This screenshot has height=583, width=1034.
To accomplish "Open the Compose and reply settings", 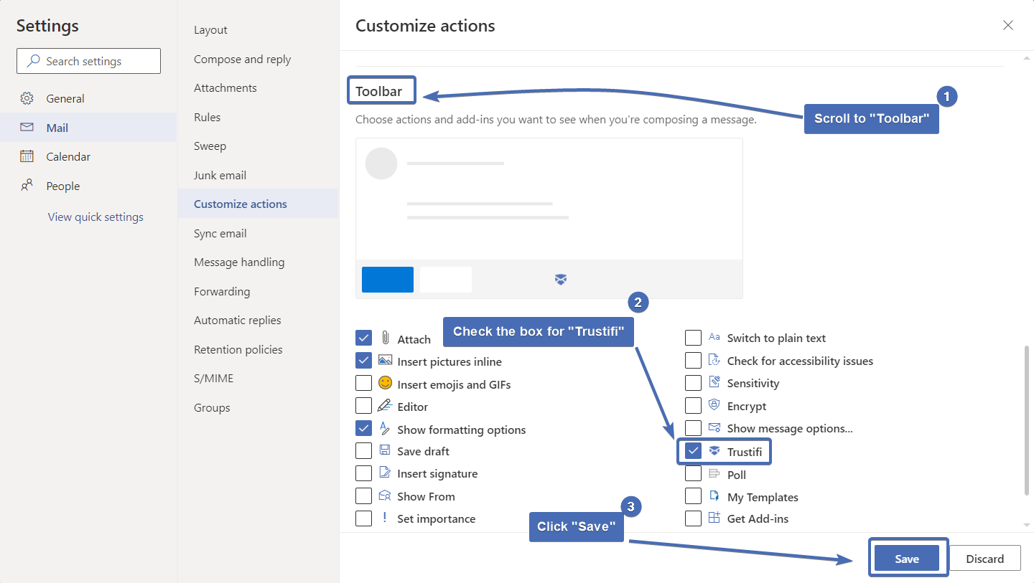I will (242, 59).
